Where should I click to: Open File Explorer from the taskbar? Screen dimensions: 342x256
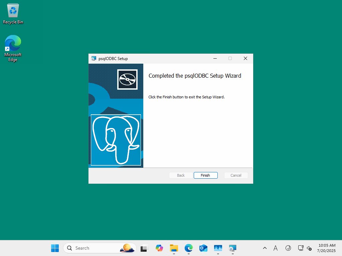coord(174,248)
